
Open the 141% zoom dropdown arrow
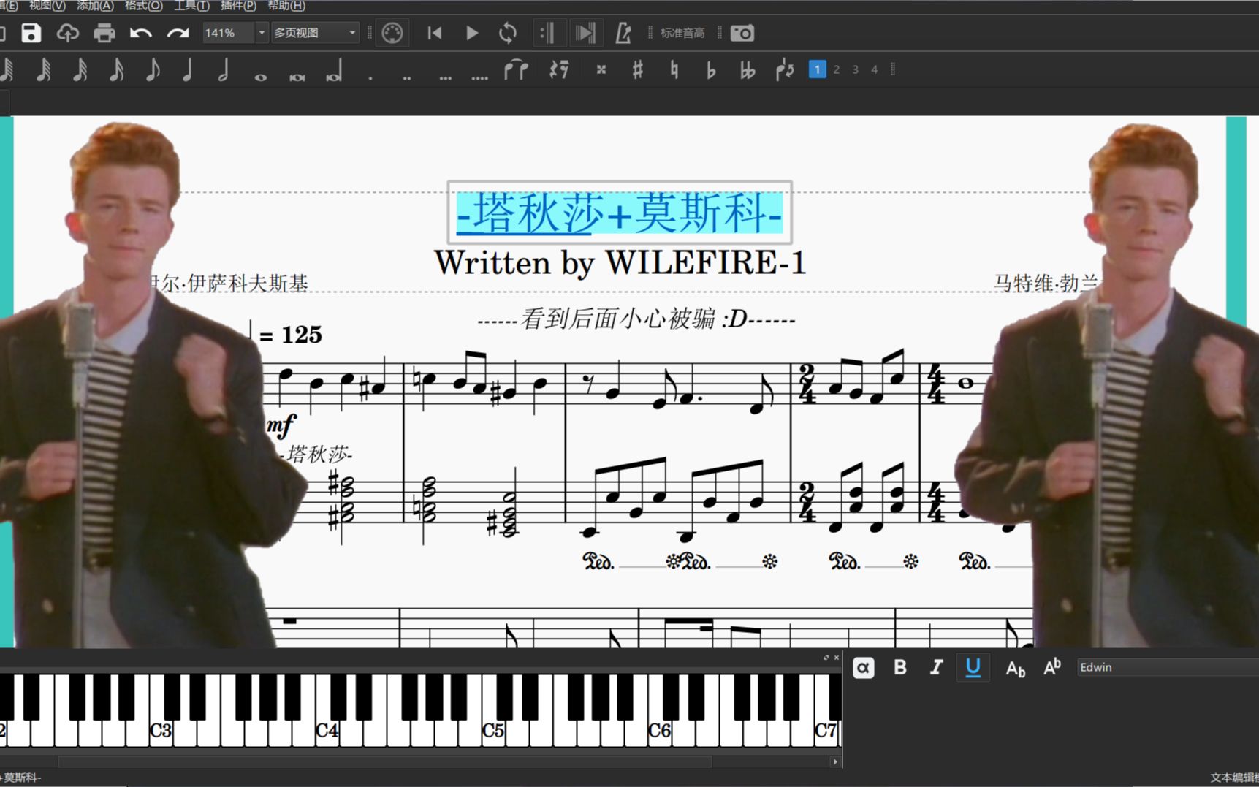(x=262, y=33)
